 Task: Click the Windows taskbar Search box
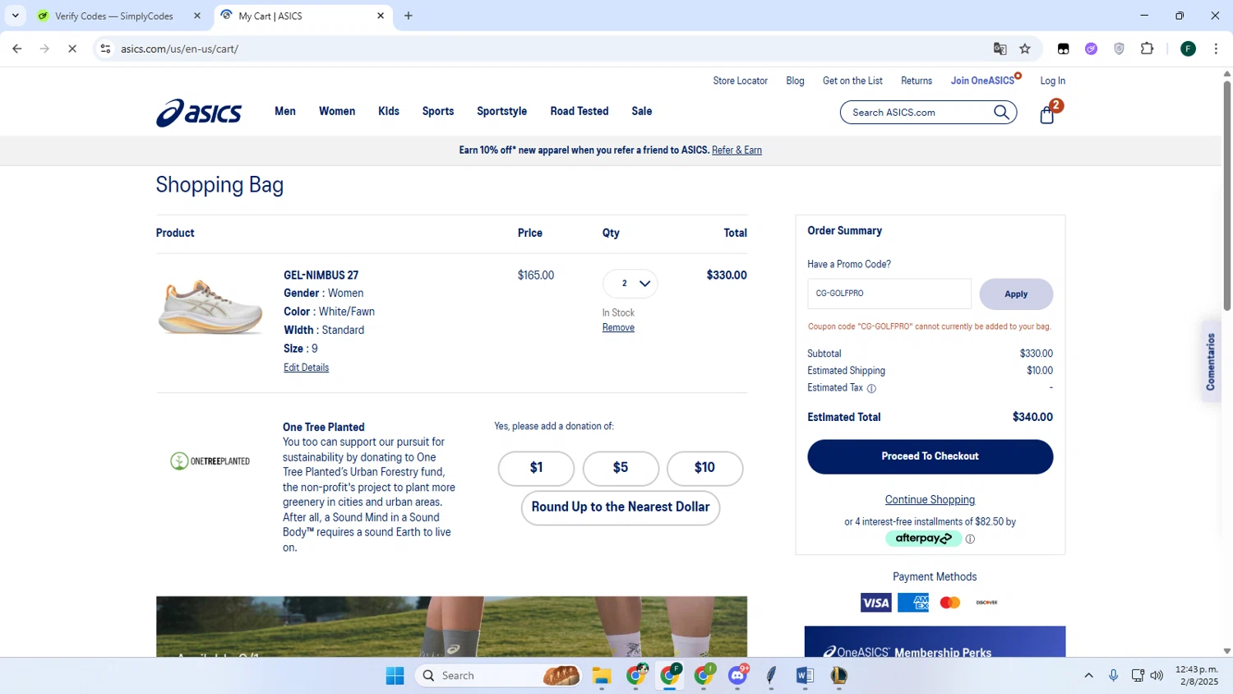[x=499, y=676]
